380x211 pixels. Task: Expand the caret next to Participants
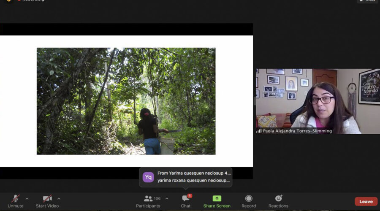[x=167, y=199]
